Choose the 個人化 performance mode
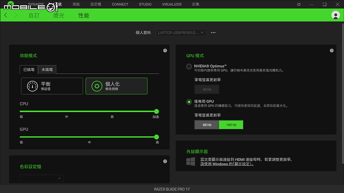The width and height of the screenshot is (344, 193). (117, 86)
